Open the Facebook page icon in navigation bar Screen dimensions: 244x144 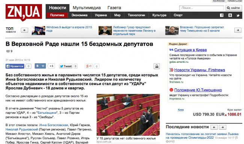click(221, 15)
